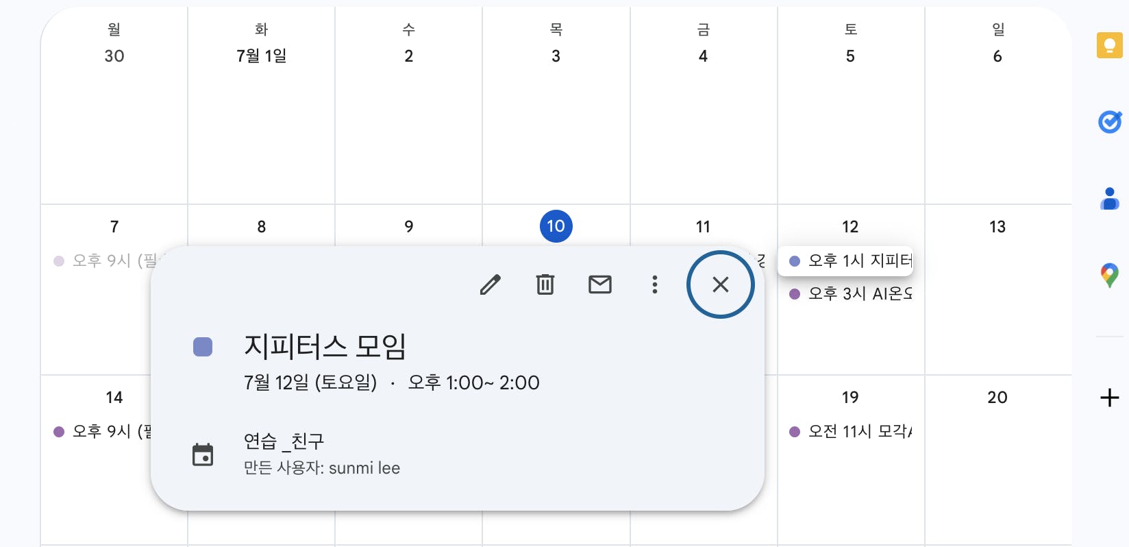The width and height of the screenshot is (1129, 547).
Task: Click the event color square in the popup
Action: point(203,347)
